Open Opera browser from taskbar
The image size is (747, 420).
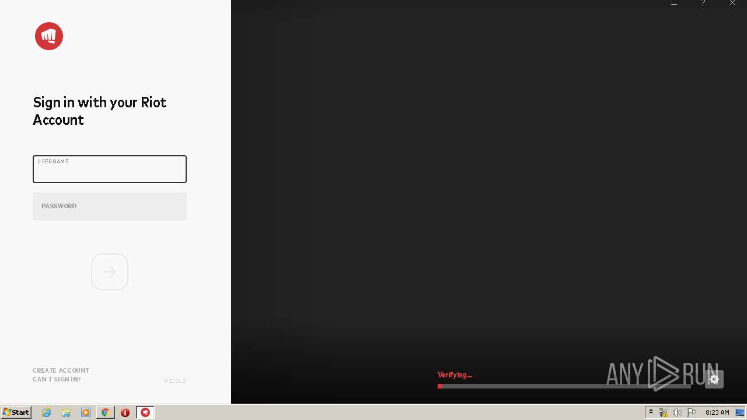tap(125, 412)
